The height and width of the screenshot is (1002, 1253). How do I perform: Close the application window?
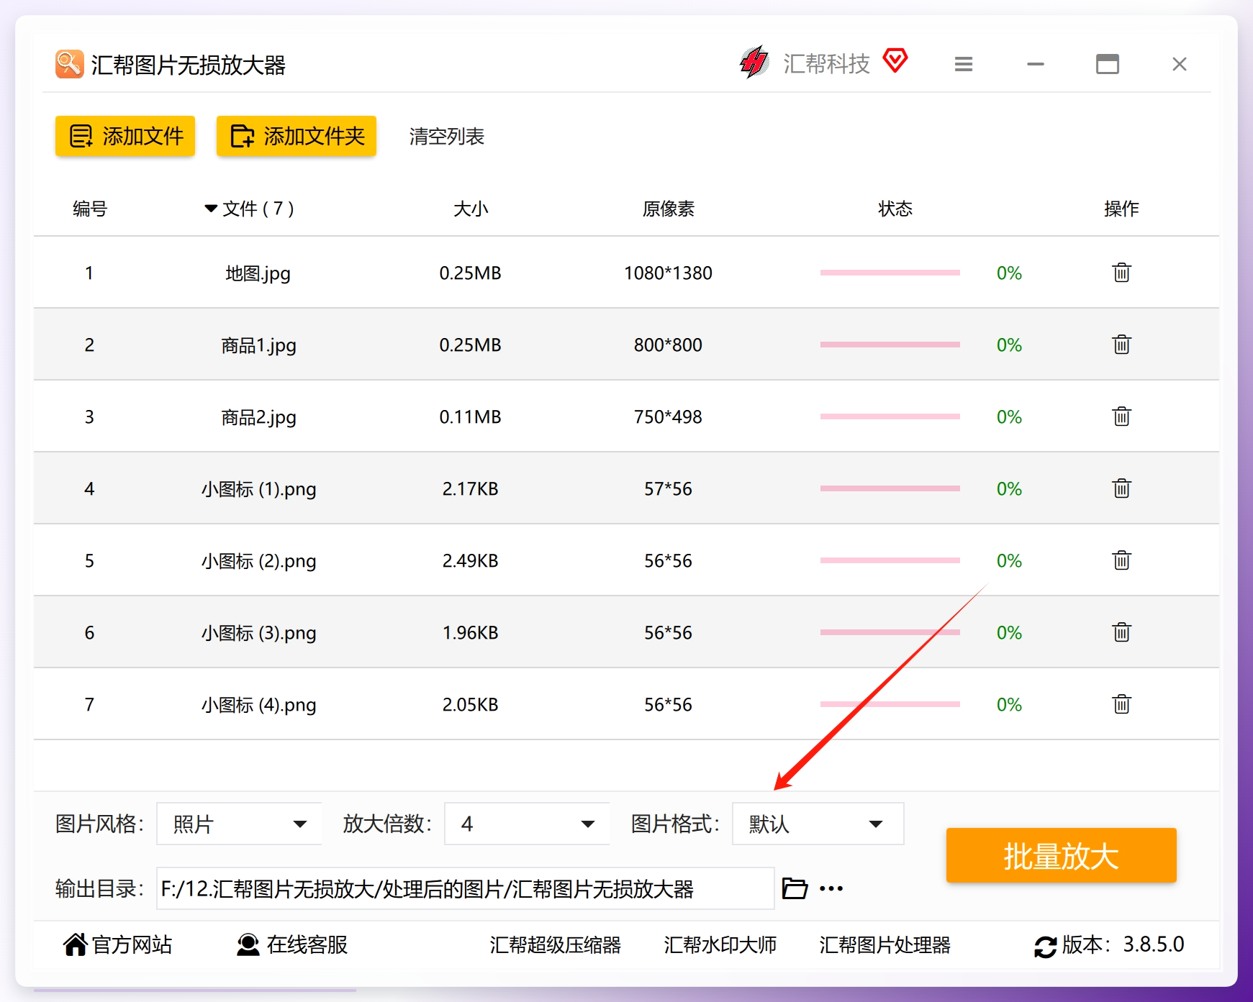click(1179, 65)
